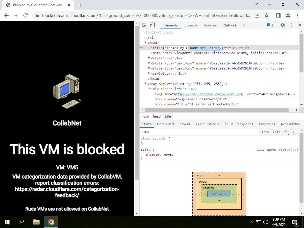Open the browser side panel icon
The image size is (304, 228).
(x=278, y=15)
